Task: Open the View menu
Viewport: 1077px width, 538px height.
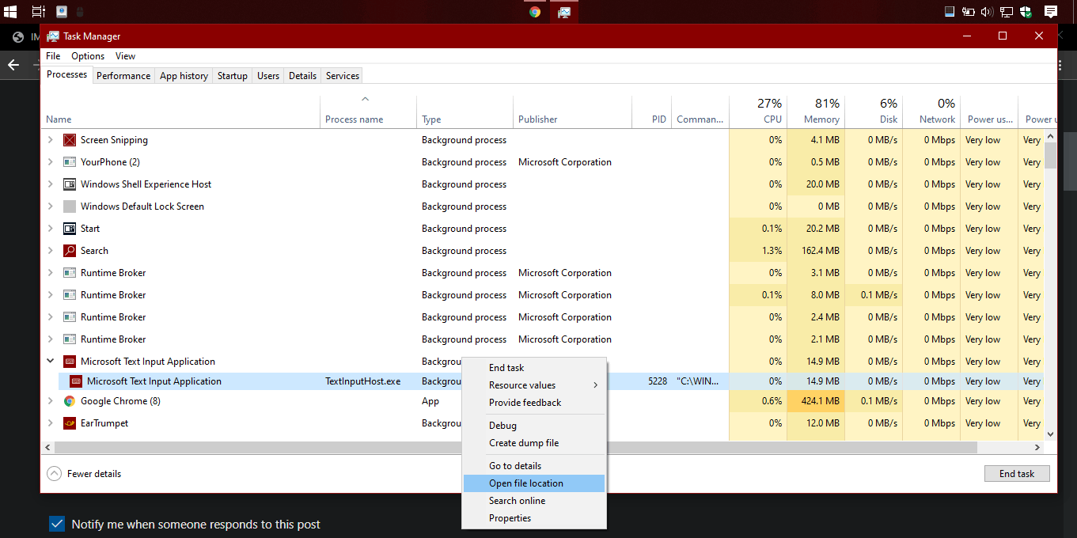Action: click(125, 56)
